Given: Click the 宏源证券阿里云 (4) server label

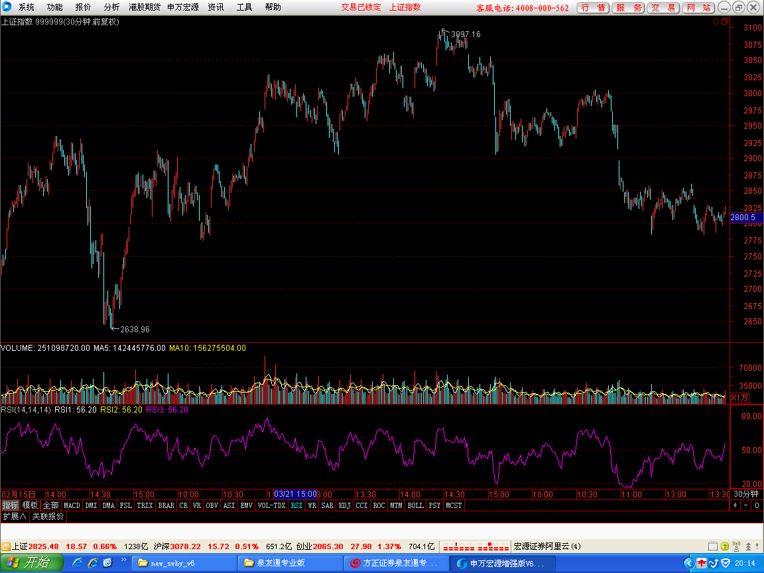Looking at the screenshot, I should (x=547, y=546).
